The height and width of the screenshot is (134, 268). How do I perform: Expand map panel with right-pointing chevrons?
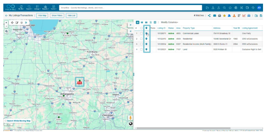[131, 25]
